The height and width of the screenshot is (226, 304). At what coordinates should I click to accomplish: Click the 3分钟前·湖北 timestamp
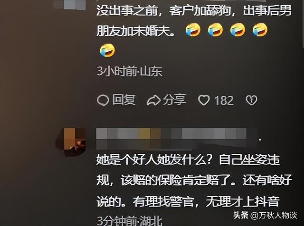(130, 221)
